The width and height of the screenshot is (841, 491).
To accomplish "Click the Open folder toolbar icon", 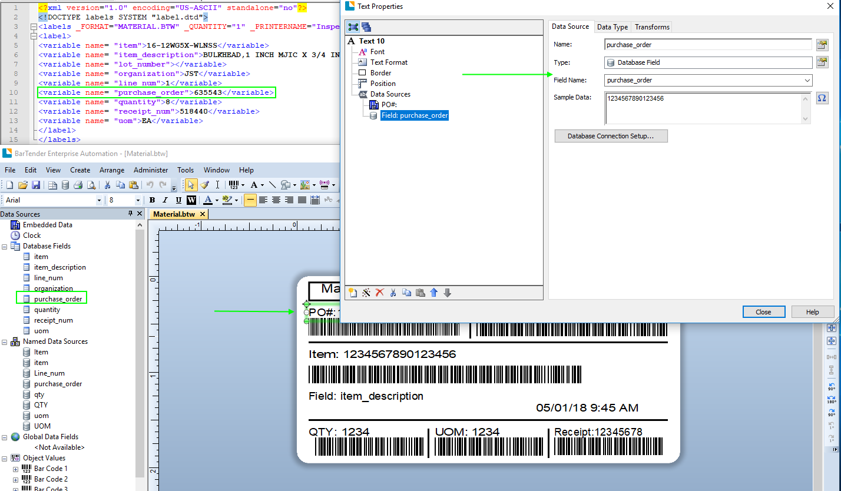I will coord(23,185).
